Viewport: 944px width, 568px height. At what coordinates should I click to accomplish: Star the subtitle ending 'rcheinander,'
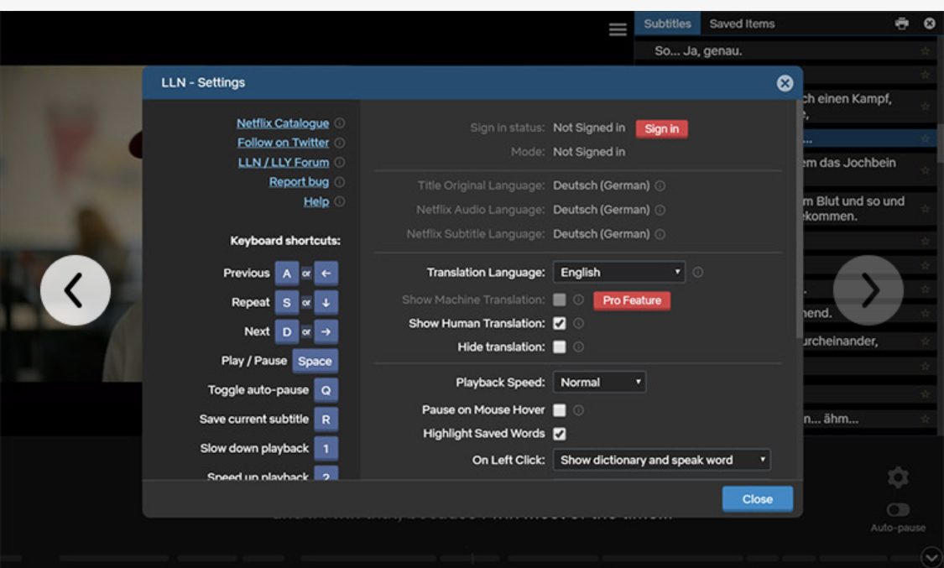pyautogui.click(x=925, y=341)
